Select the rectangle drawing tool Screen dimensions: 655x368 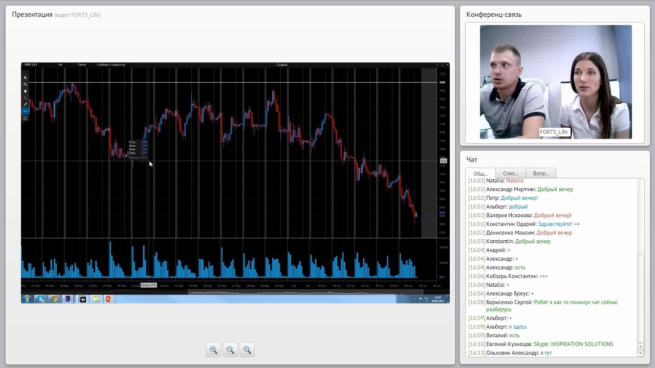[25, 118]
